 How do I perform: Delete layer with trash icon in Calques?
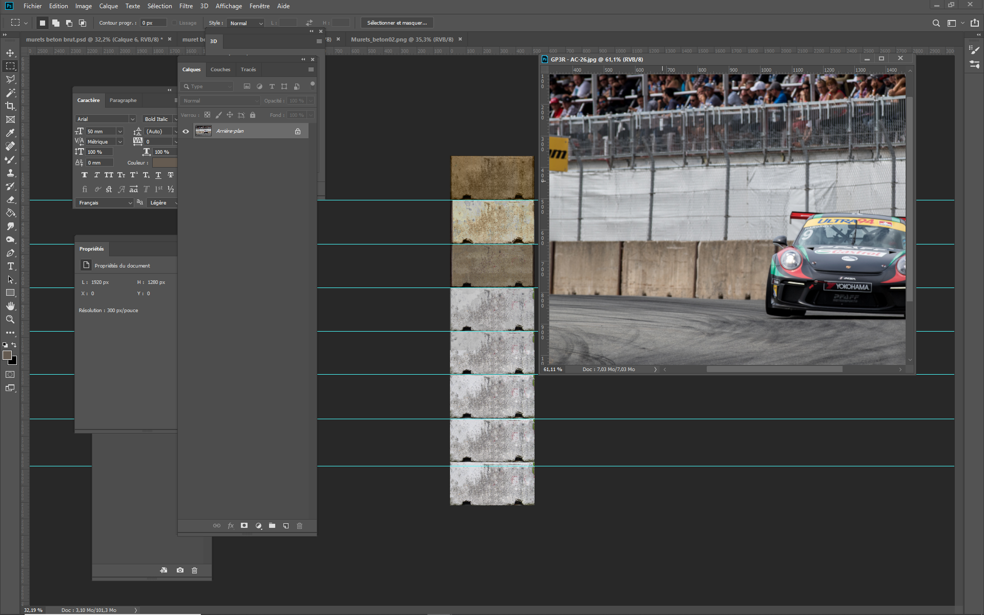pyautogui.click(x=300, y=526)
